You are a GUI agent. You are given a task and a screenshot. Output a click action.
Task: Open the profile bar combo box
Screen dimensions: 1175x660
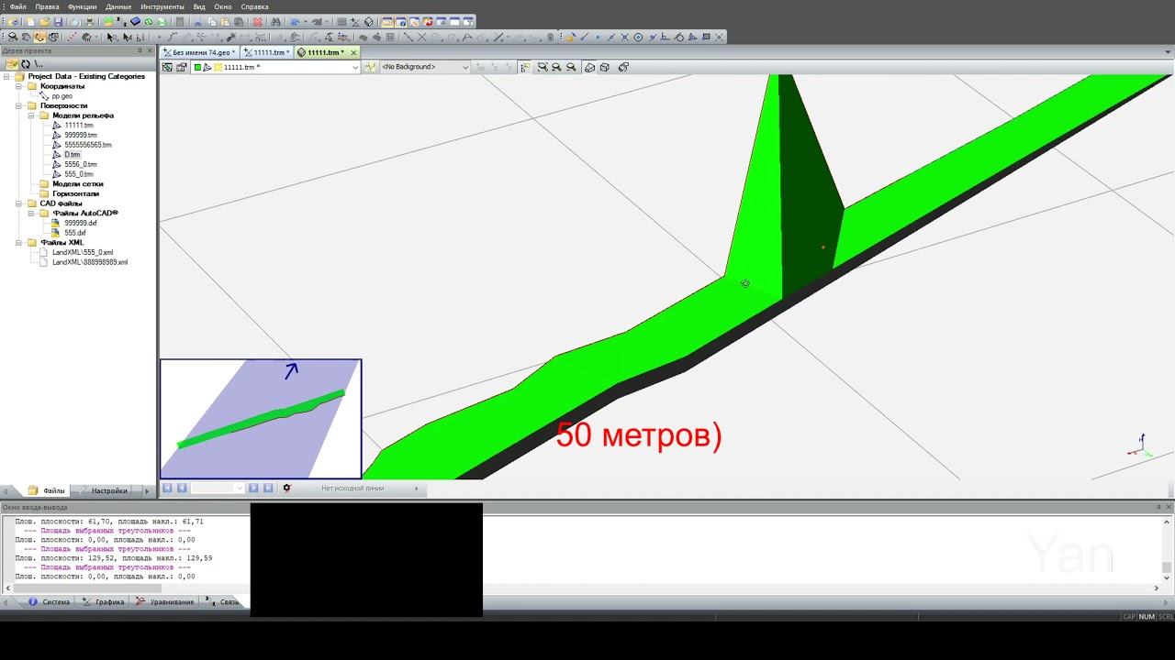(x=218, y=489)
